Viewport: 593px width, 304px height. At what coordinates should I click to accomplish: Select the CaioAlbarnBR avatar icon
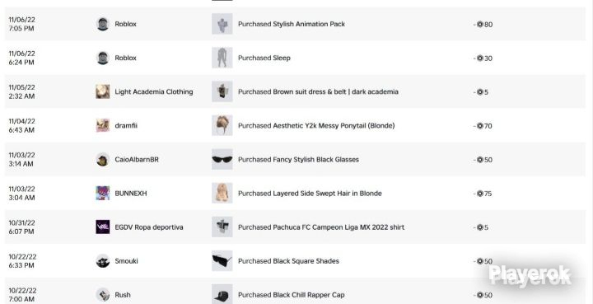tap(102, 159)
